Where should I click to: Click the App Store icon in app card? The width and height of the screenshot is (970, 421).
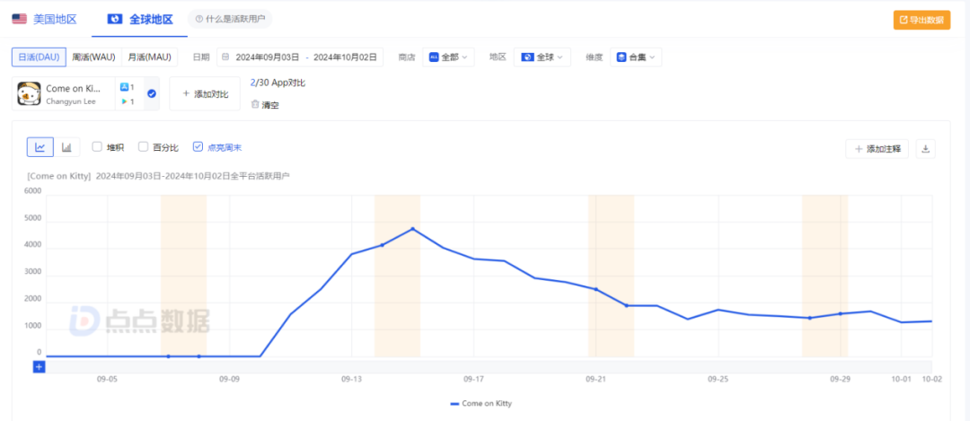(x=124, y=88)
